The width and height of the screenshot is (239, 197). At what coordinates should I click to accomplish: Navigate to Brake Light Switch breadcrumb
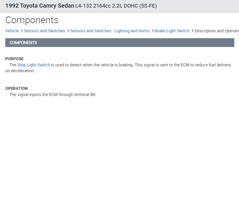pos(172,31)
